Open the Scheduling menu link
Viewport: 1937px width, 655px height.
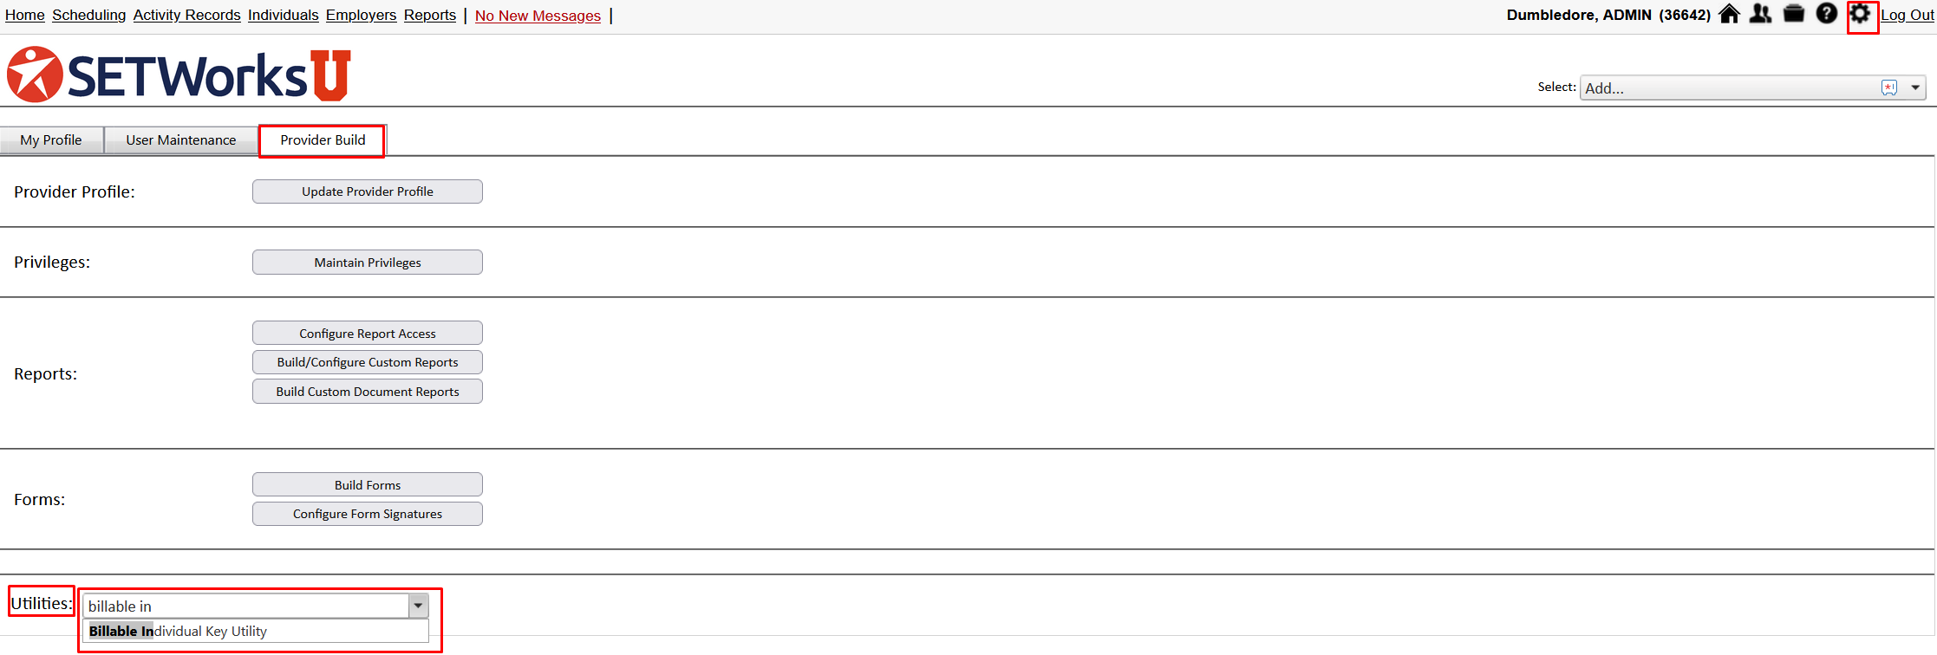coord(88,15)
